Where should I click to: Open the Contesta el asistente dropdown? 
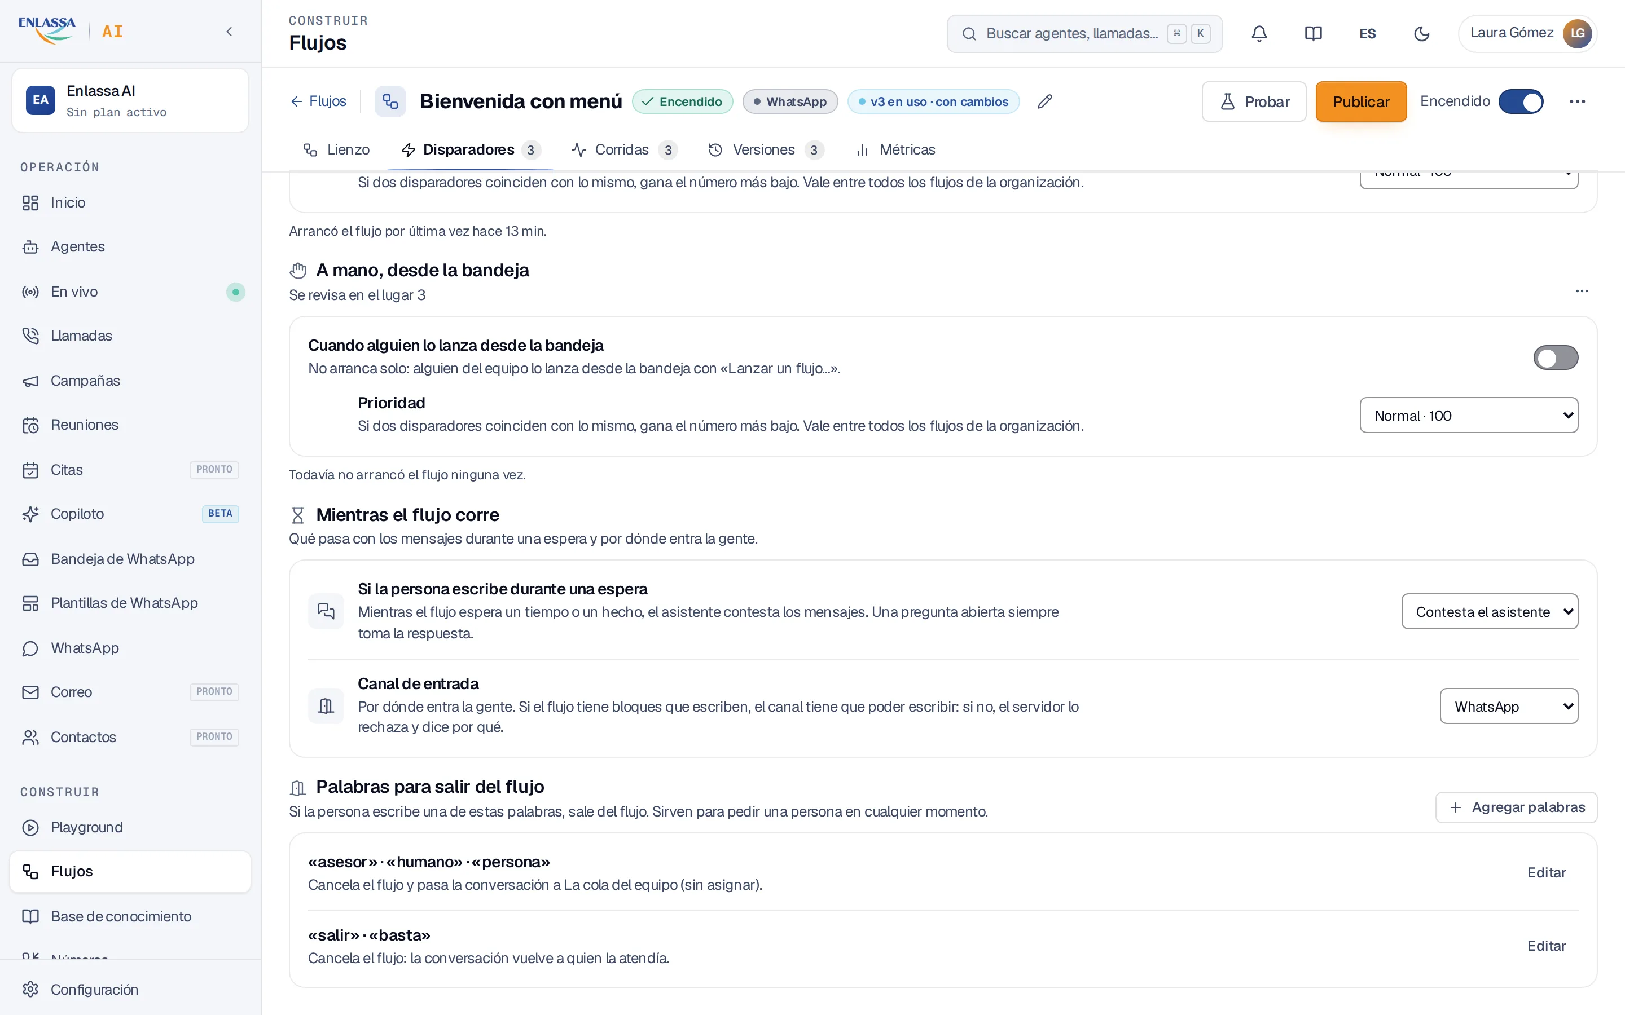(x=1490, y=612)
